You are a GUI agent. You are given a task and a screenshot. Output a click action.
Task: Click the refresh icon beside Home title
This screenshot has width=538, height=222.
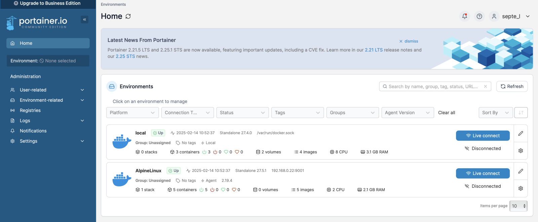pos(128,16)
